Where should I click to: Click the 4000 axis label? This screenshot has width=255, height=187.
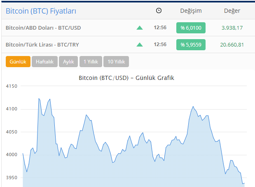point(12,154)
